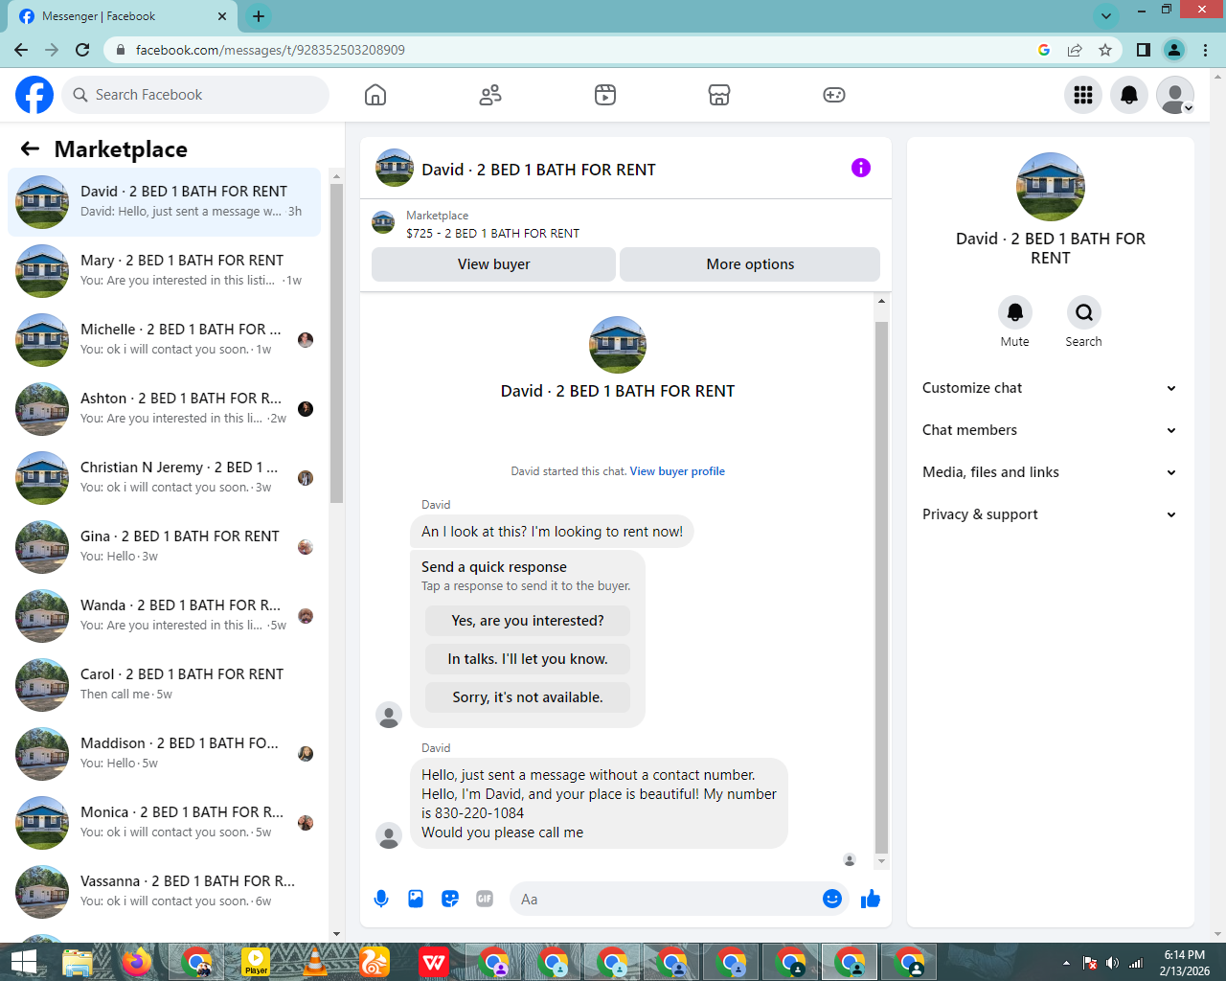Viewport: 1226px width, 981px height.
Task: Open Gina's conversation in the list
Action: (x=164, y=547)
